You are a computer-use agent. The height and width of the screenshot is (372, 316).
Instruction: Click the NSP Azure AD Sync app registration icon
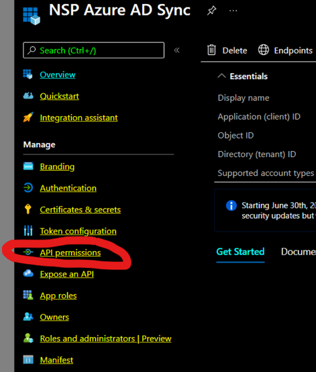point(32,15)
